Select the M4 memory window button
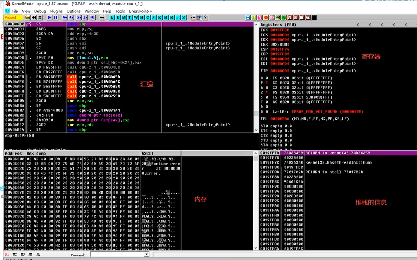Screen dimensions: 417x260 click(x=31, y=255)
